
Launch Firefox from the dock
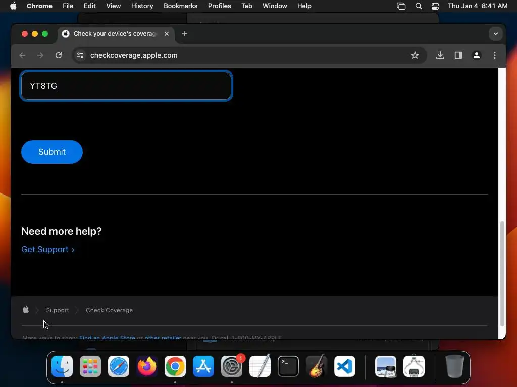point(147,366)
